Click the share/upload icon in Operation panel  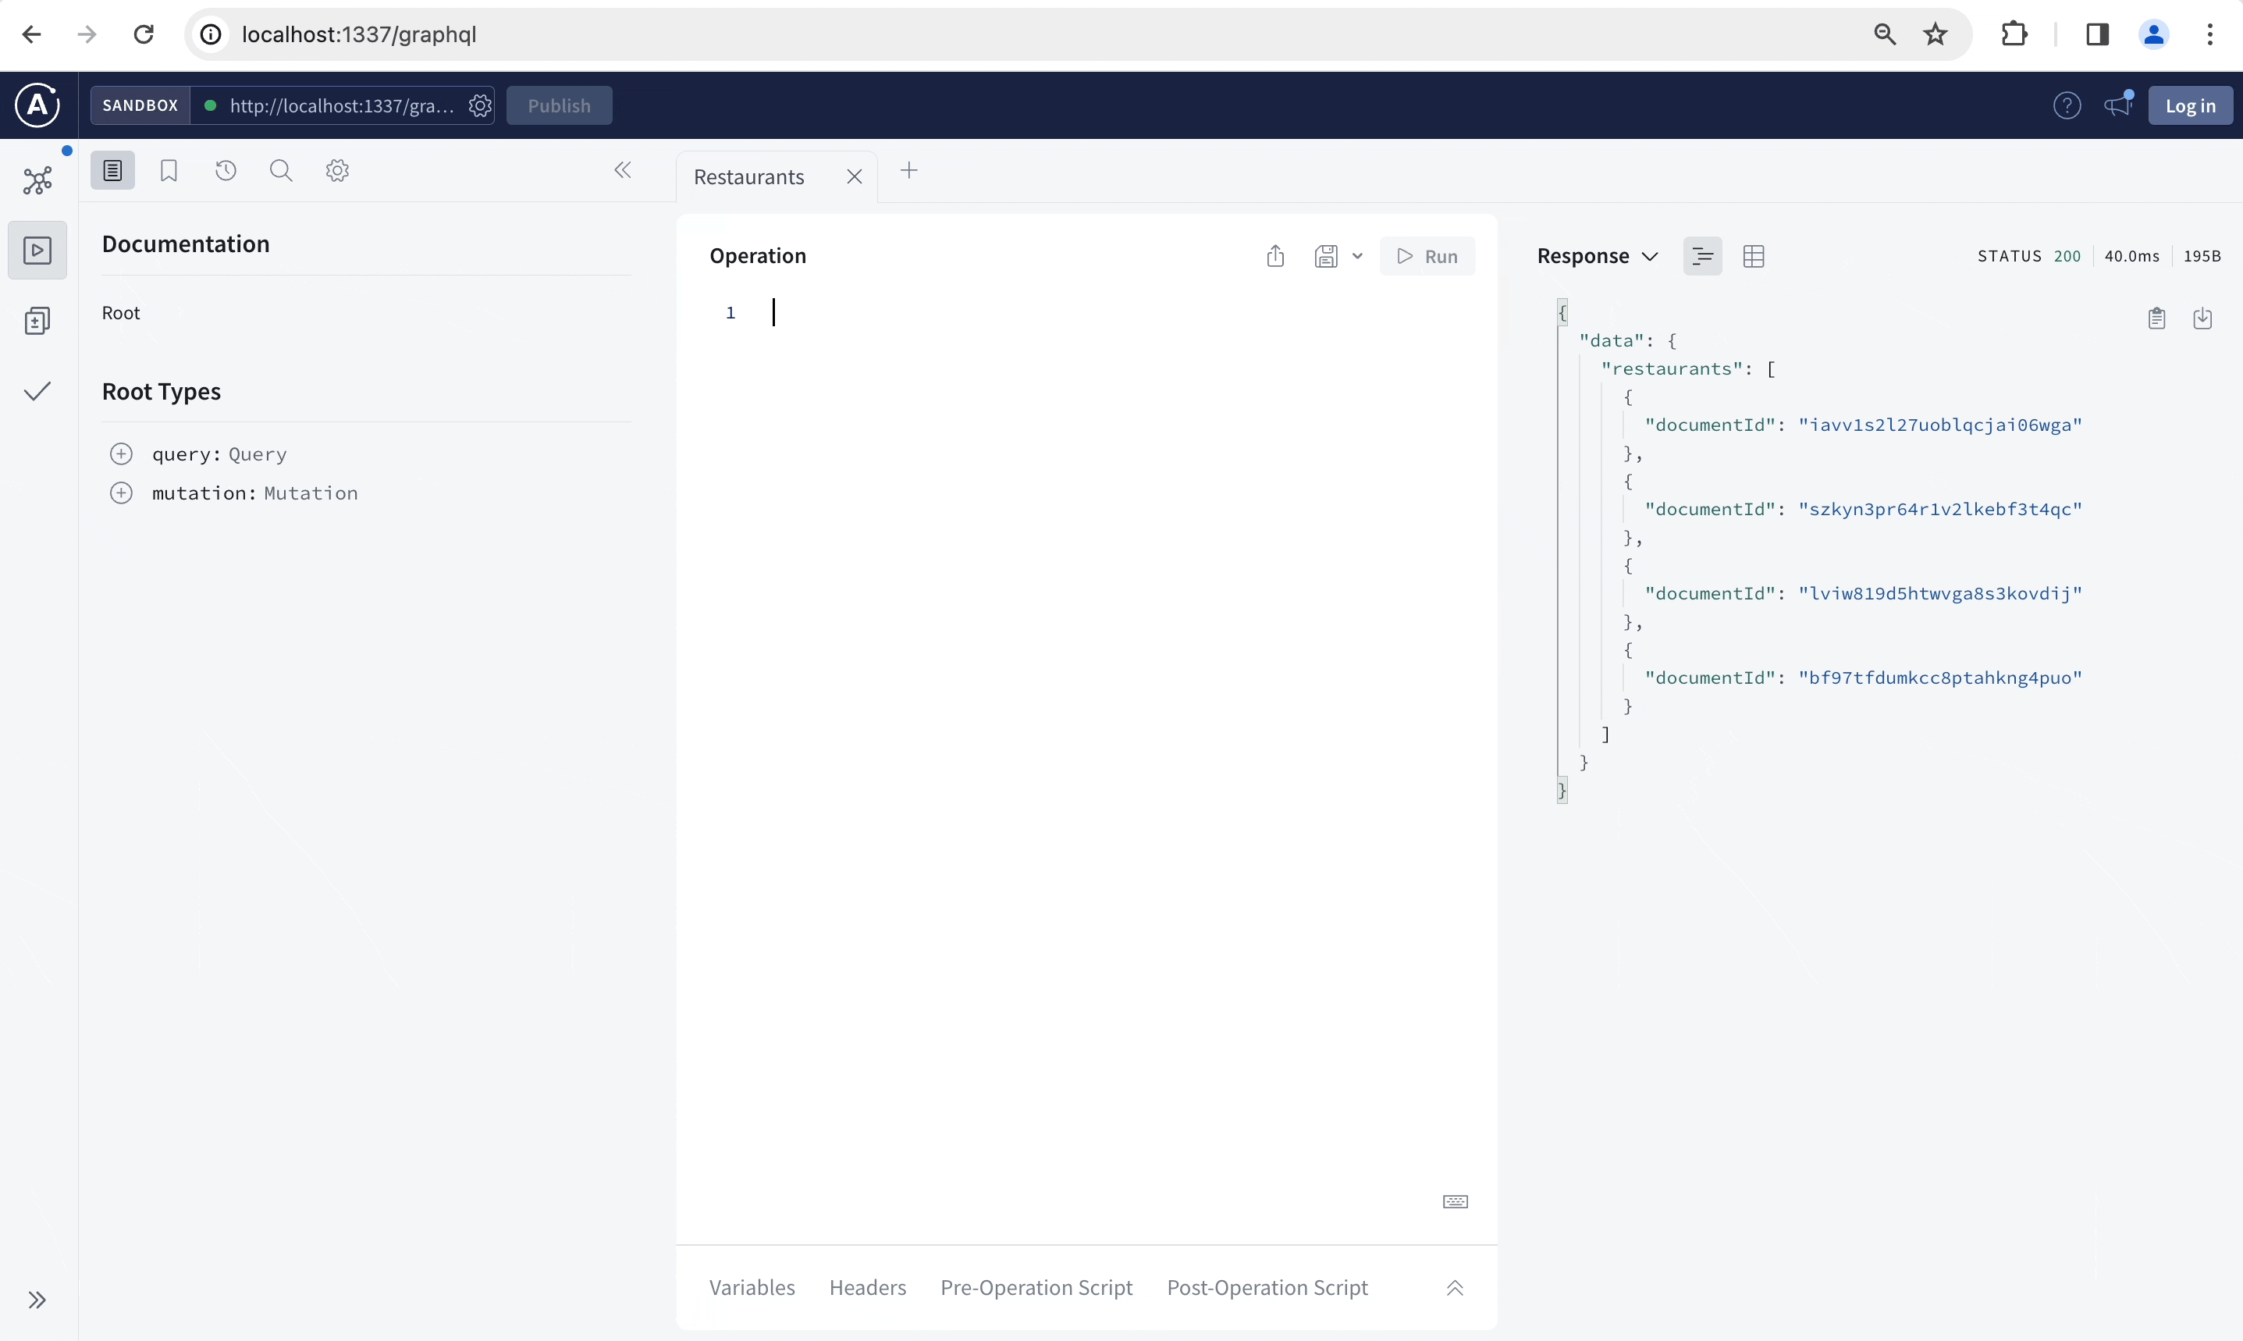(x=1274, y=255)
